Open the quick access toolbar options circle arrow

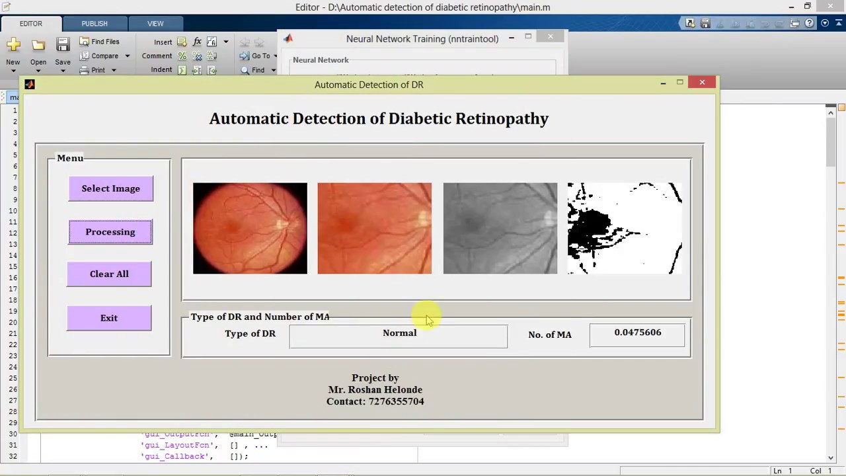[x=825, y=23]
